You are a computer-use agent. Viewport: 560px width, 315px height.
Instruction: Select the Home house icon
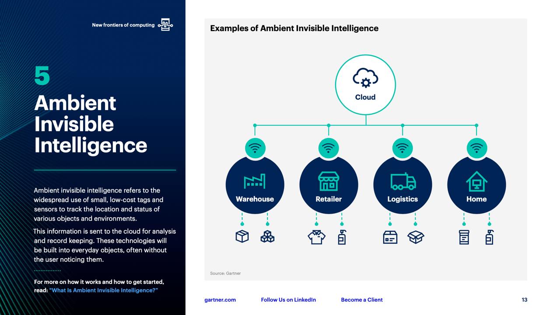[x=476, y=181]
